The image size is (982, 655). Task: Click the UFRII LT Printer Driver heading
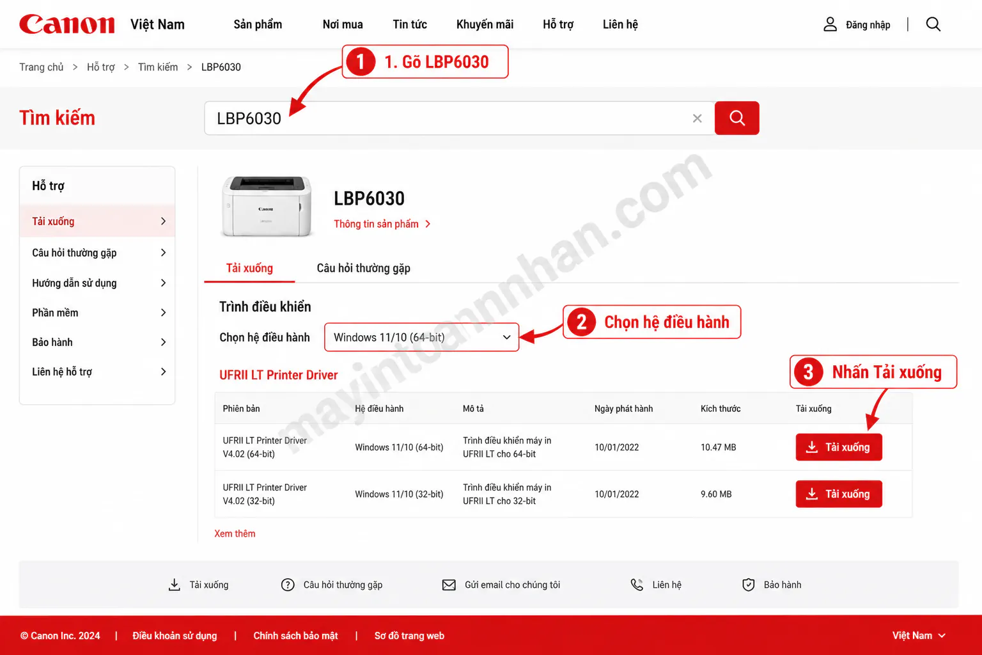pyautogui.click(x=279, y=375)
